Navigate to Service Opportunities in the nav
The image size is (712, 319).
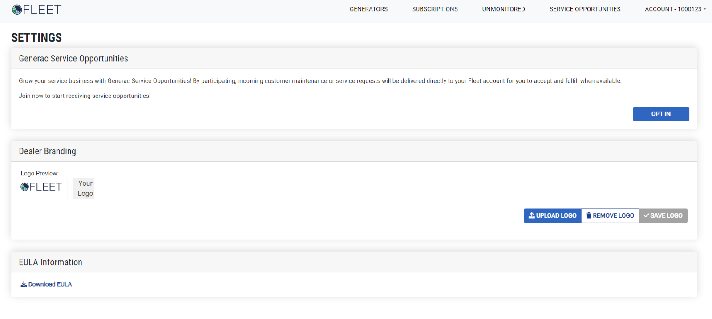[x=585, y=9]
